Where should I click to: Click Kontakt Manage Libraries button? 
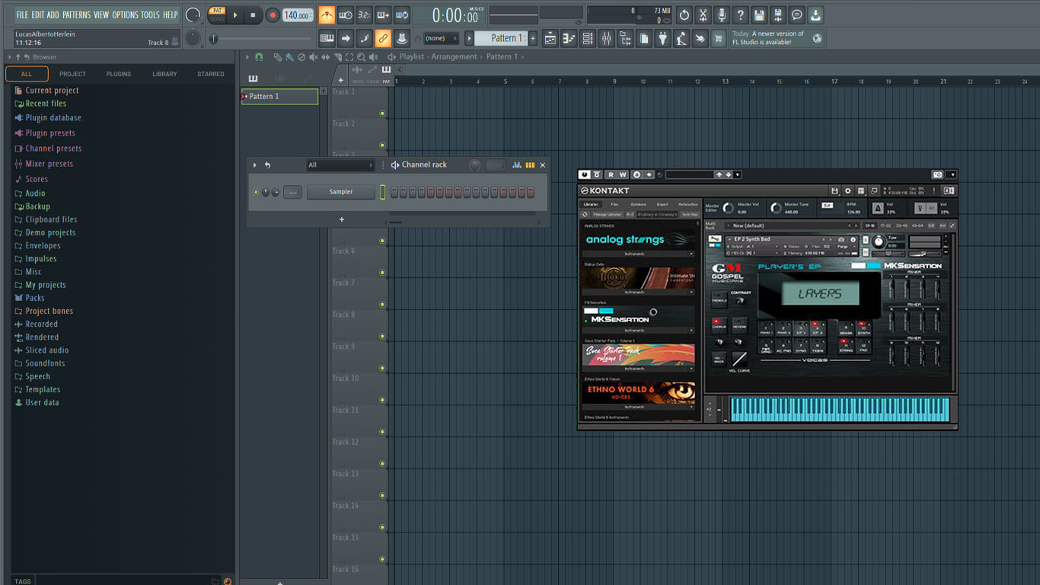pyautogui.click(x=608, y=215)
